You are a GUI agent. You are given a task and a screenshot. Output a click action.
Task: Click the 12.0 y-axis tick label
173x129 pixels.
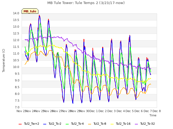(16, 40)
